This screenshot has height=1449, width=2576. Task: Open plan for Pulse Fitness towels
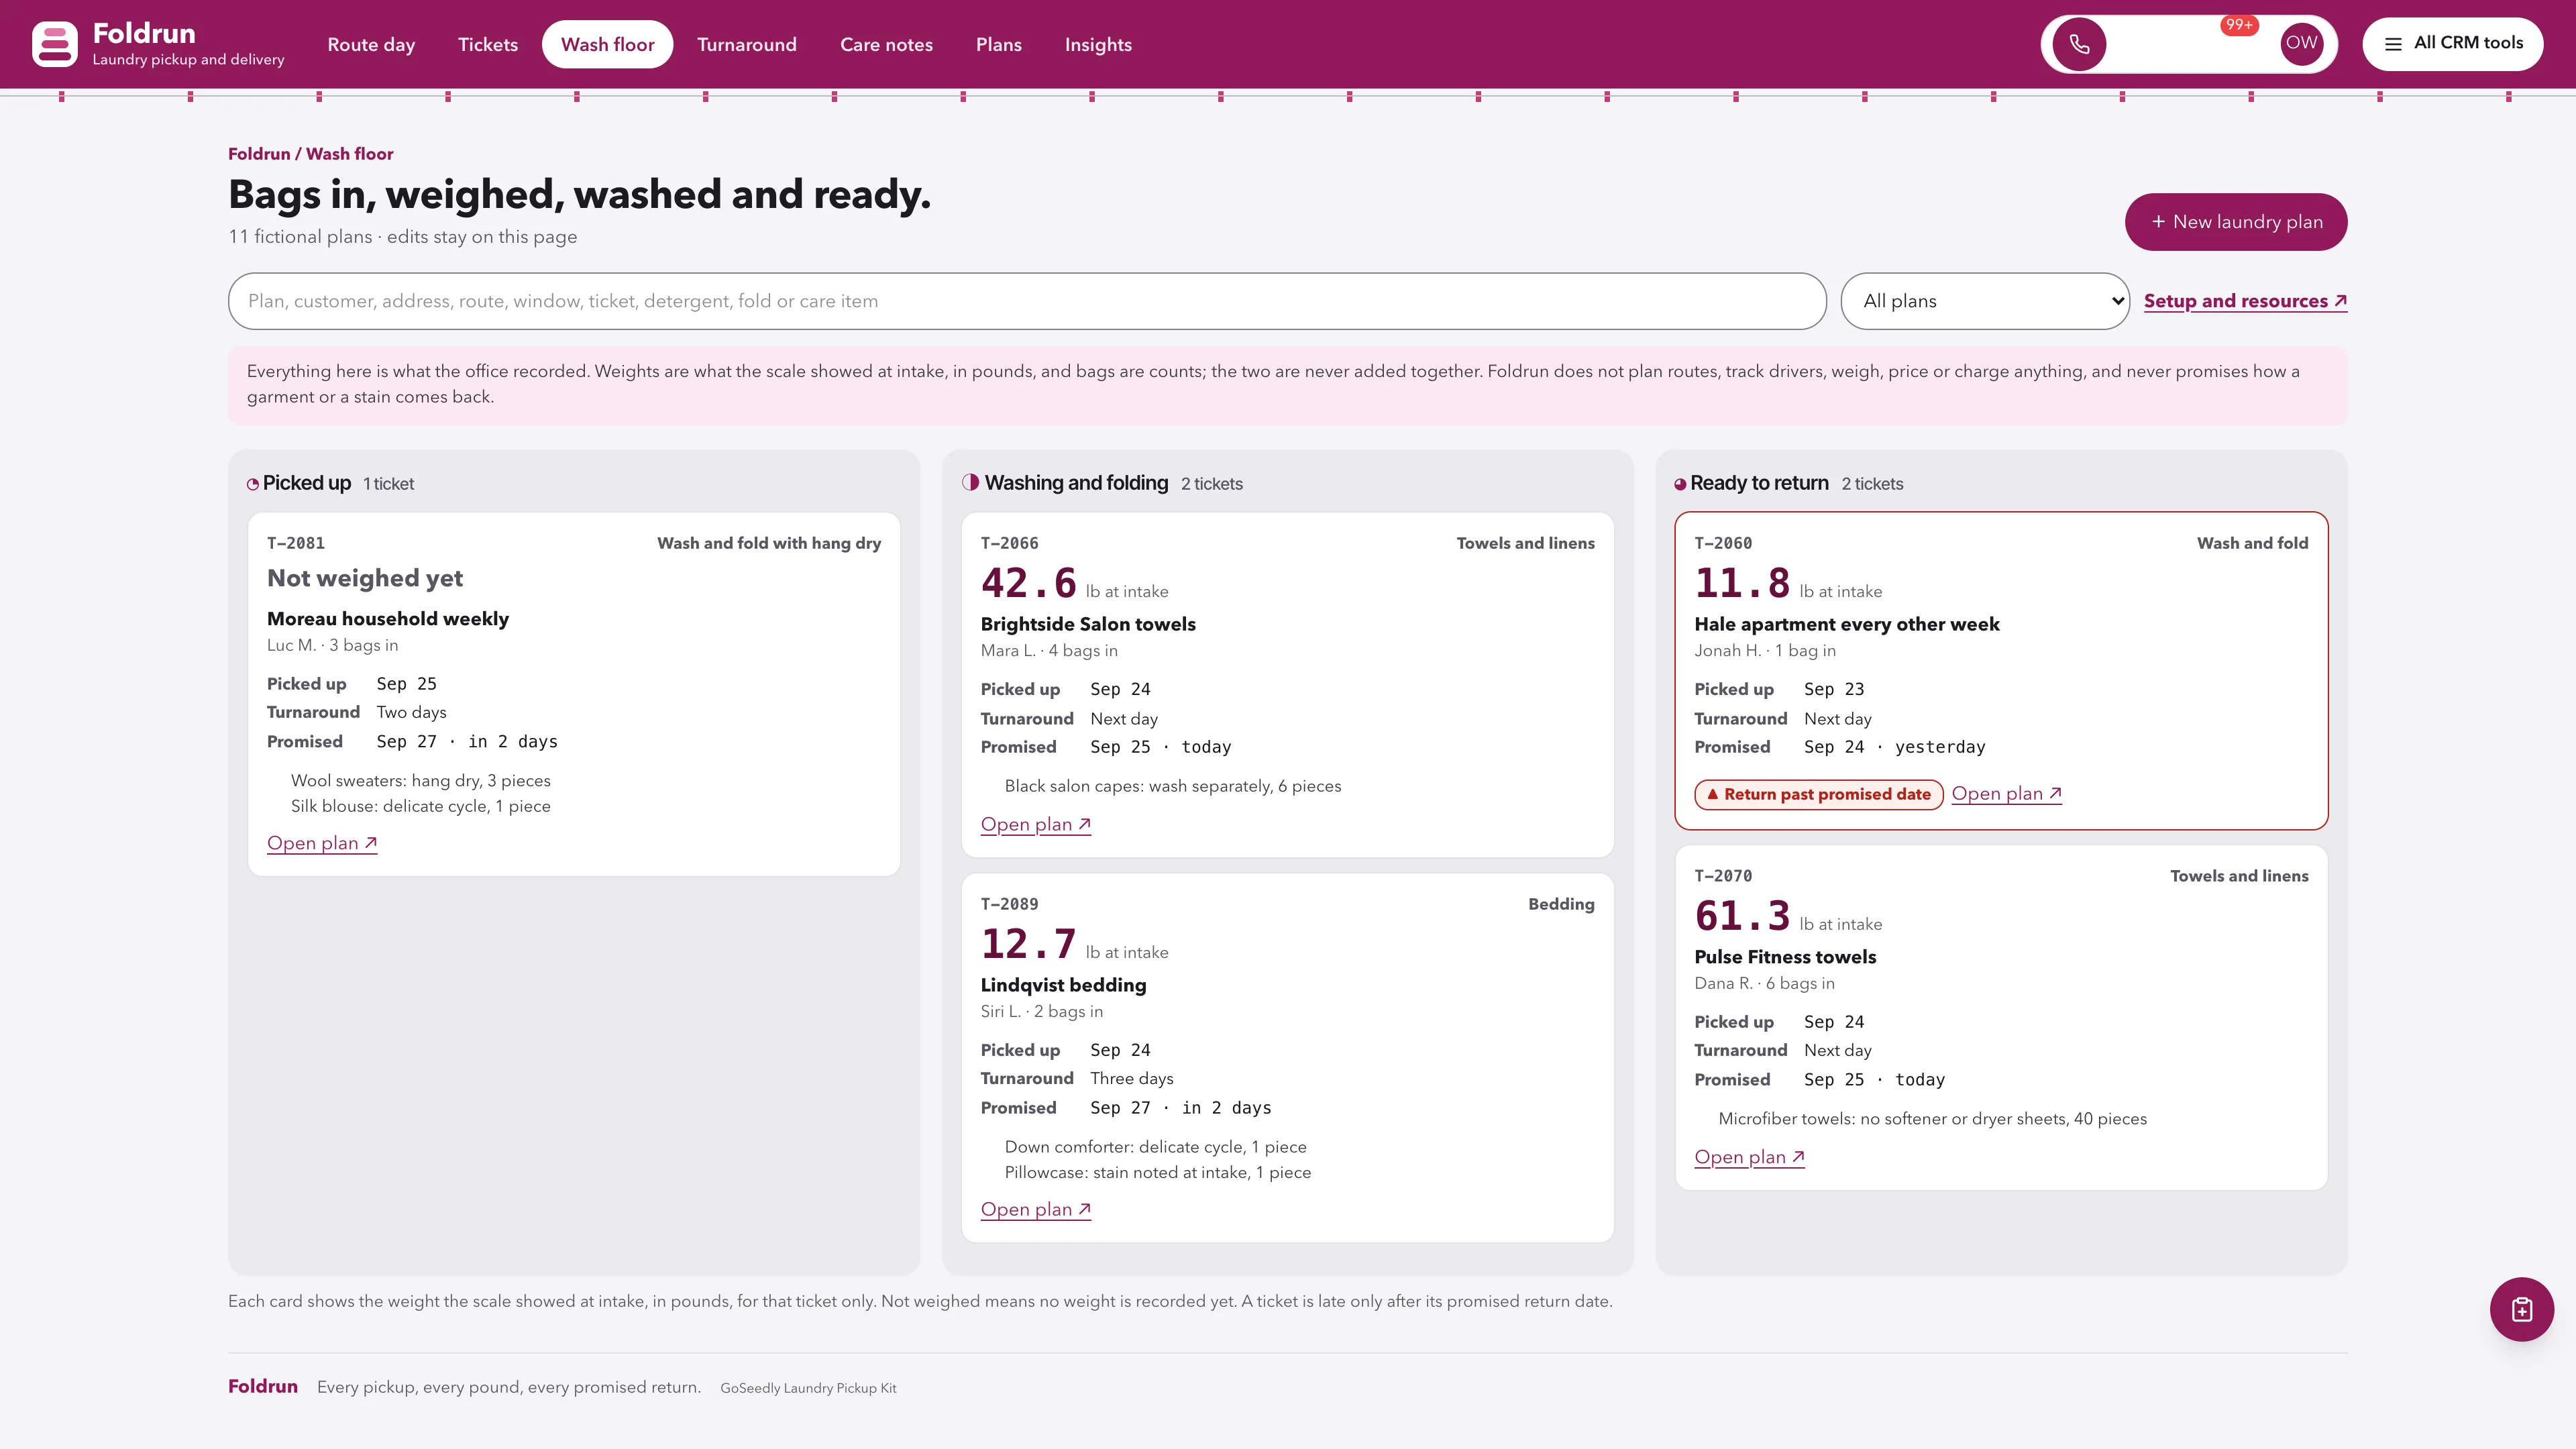click(x=1749, y=1157)
